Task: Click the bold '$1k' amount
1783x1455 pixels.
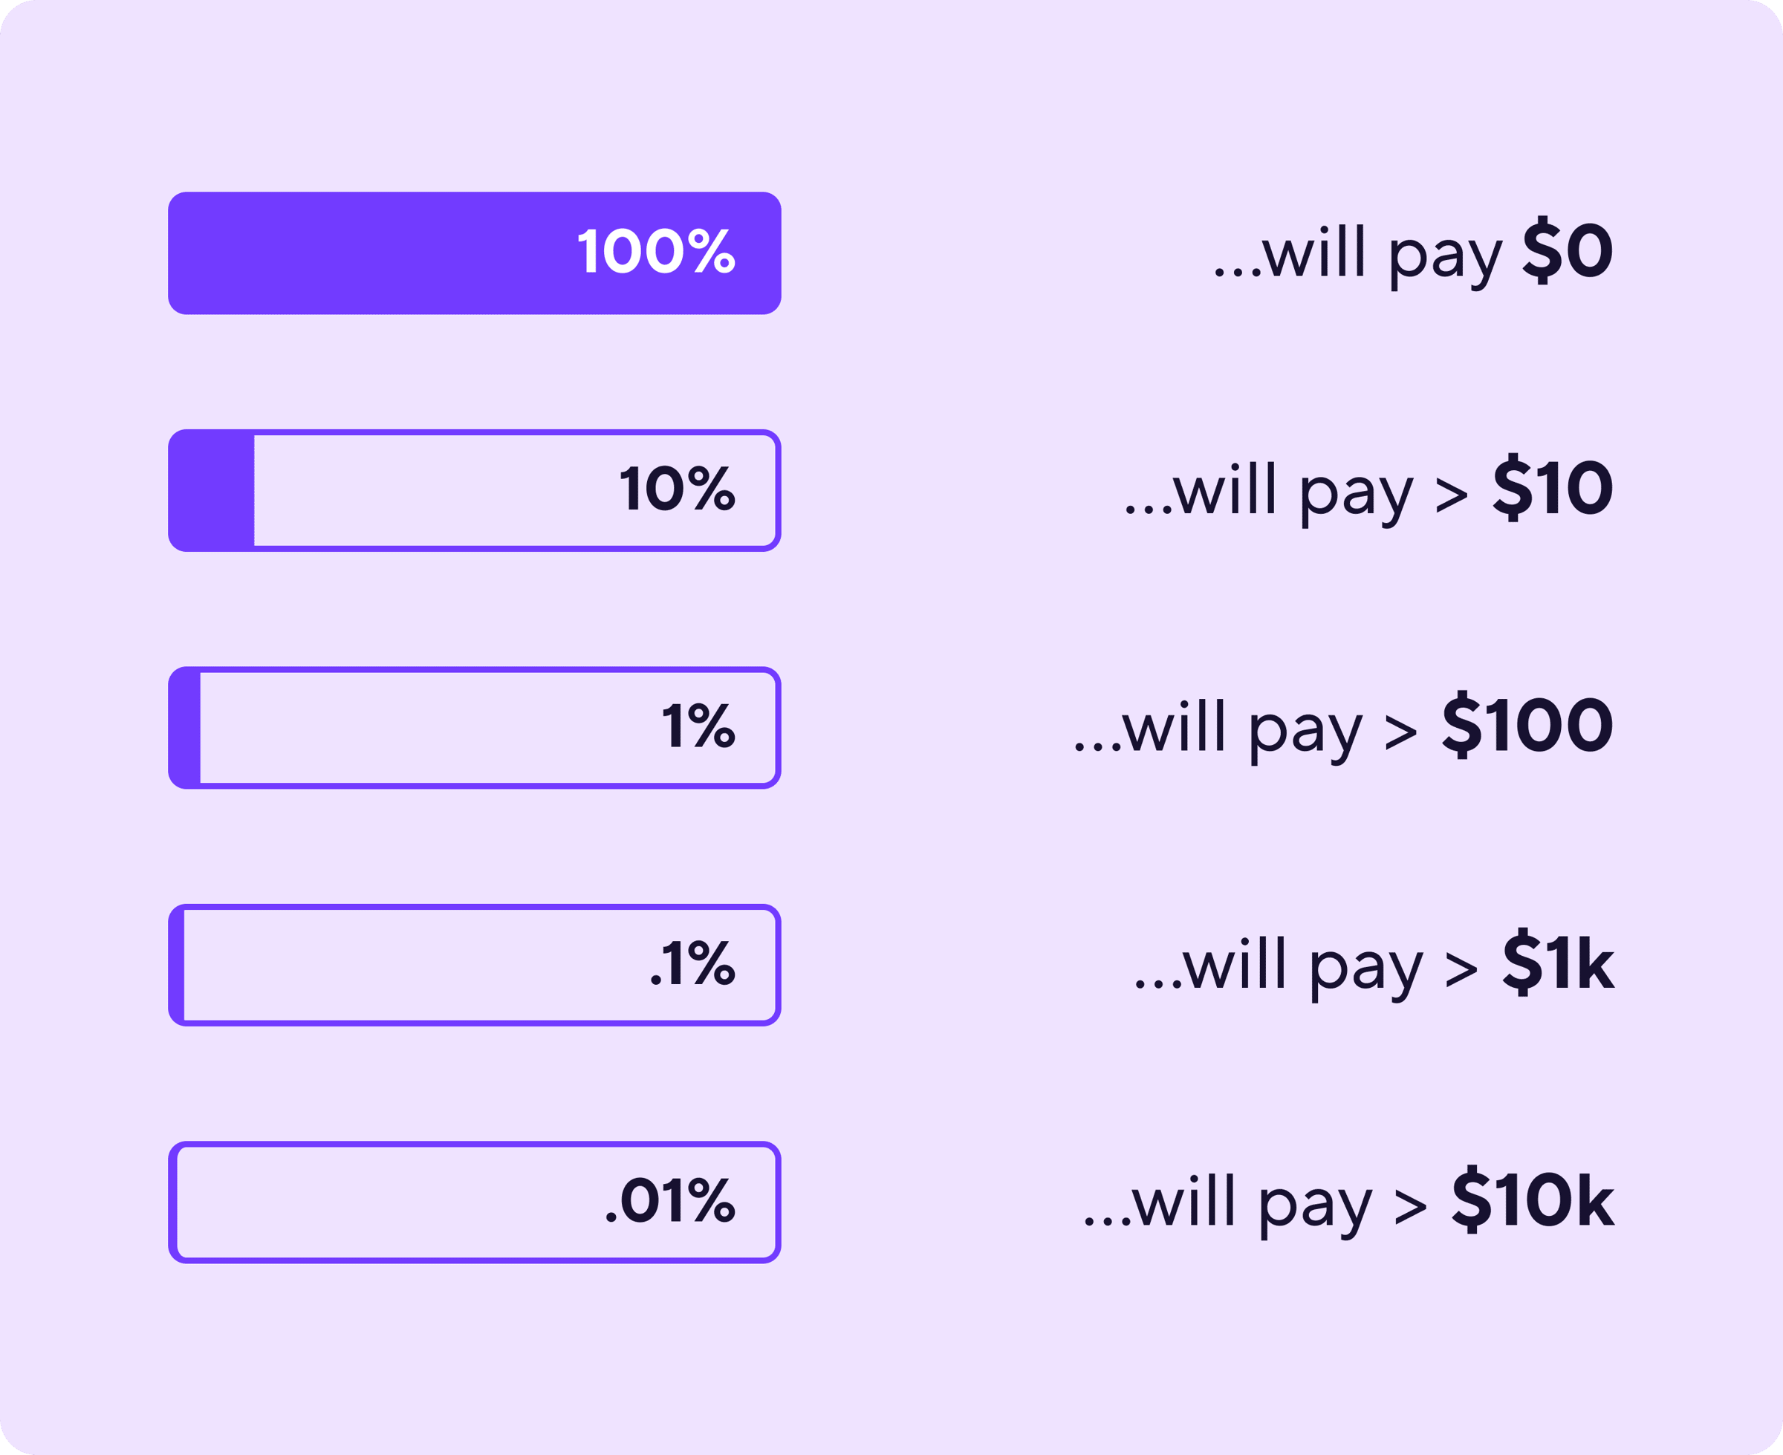Action: (1559, 961)
